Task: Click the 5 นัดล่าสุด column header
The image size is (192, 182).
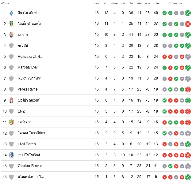Action: pos(175,3)
